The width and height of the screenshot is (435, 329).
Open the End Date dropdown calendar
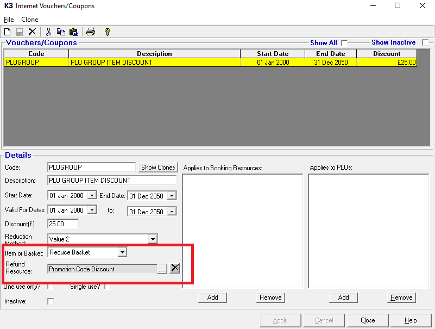coord(172,196)
